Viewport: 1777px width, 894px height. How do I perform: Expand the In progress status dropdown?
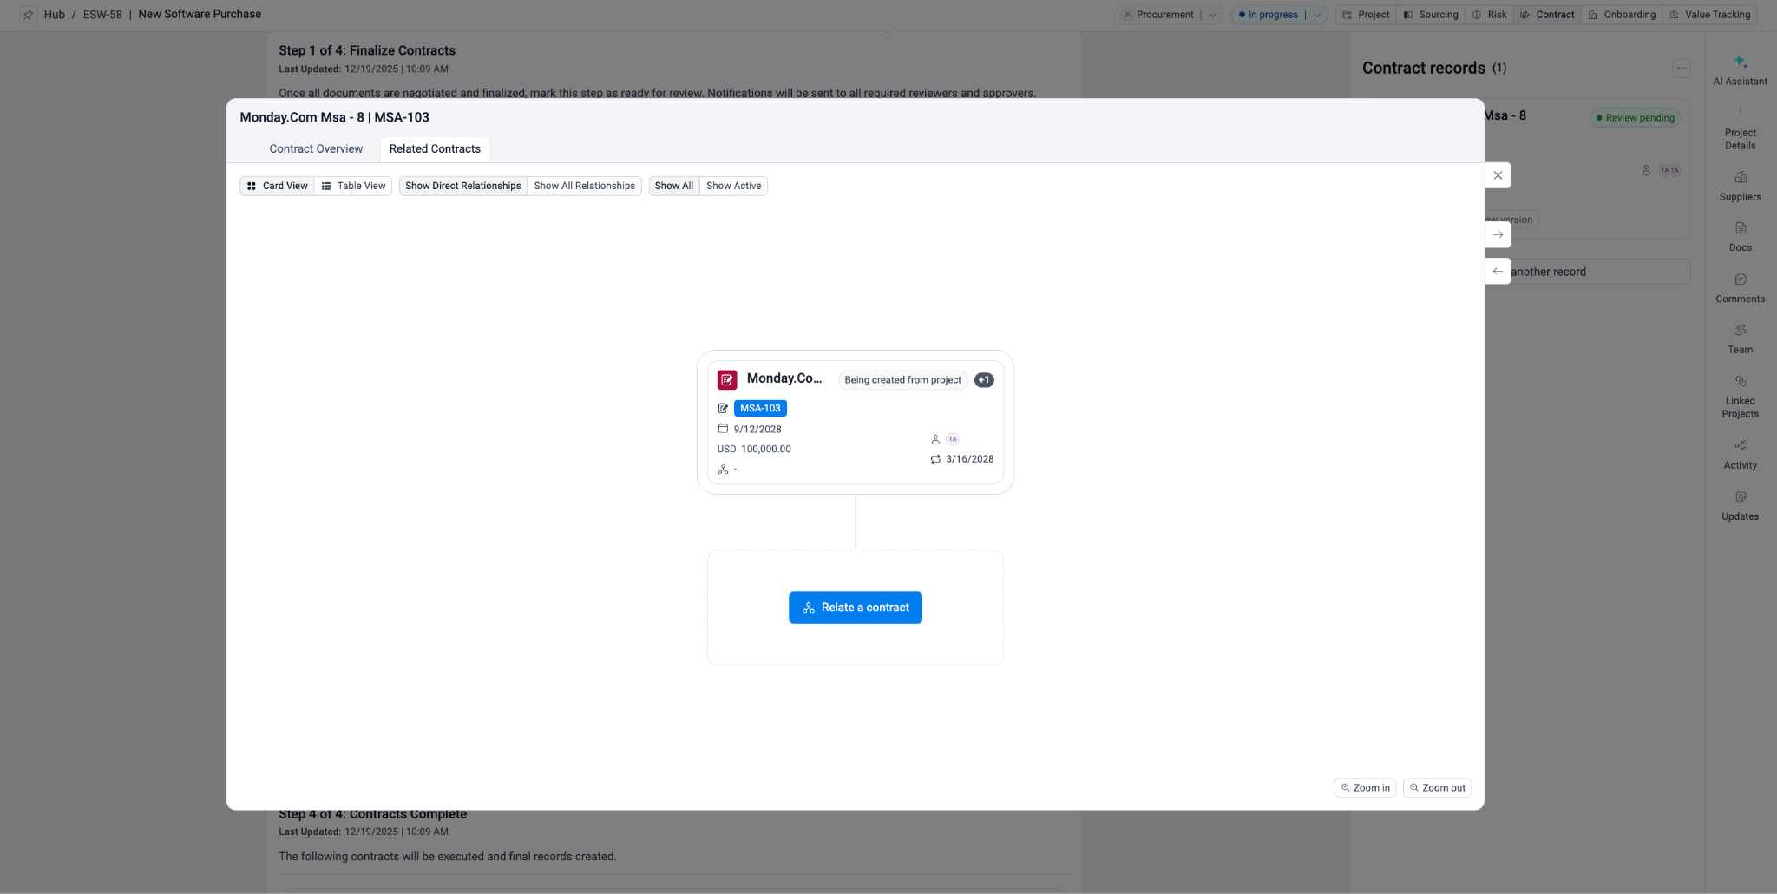tap(1316, 15)
